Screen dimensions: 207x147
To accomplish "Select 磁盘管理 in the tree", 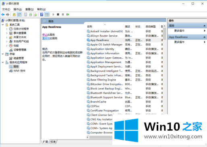I will pyautogui.click(x=19, y=58).
